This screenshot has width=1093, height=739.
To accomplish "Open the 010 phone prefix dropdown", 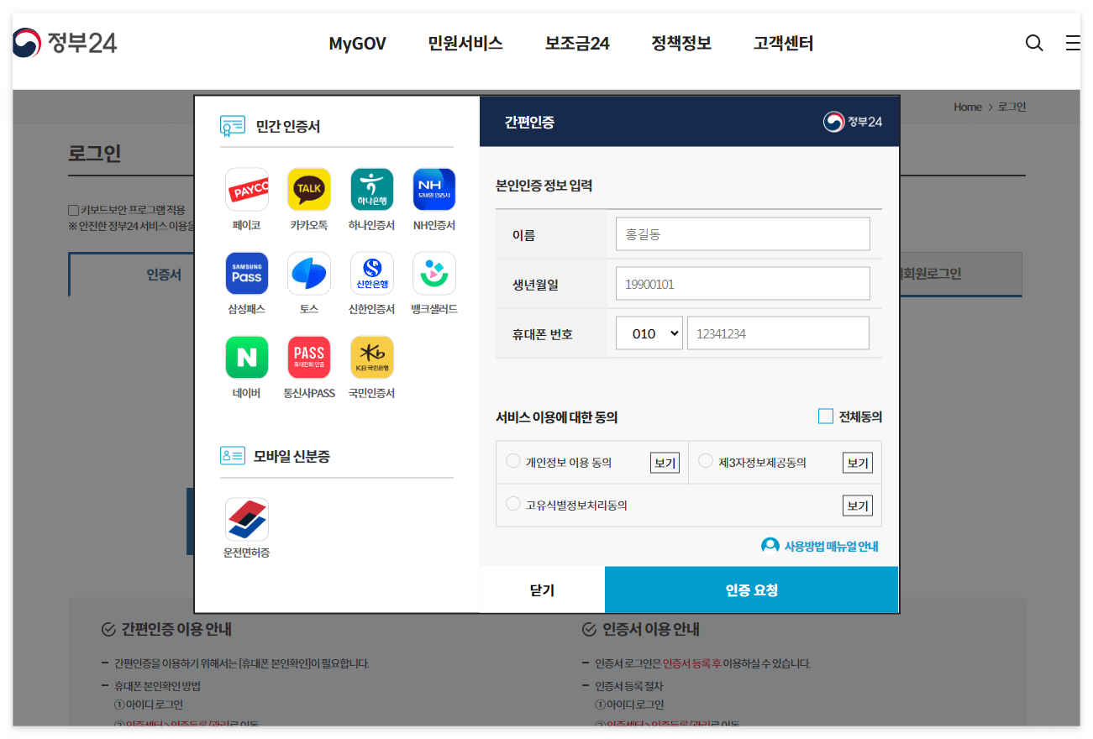I will click(x=650, y=333).
